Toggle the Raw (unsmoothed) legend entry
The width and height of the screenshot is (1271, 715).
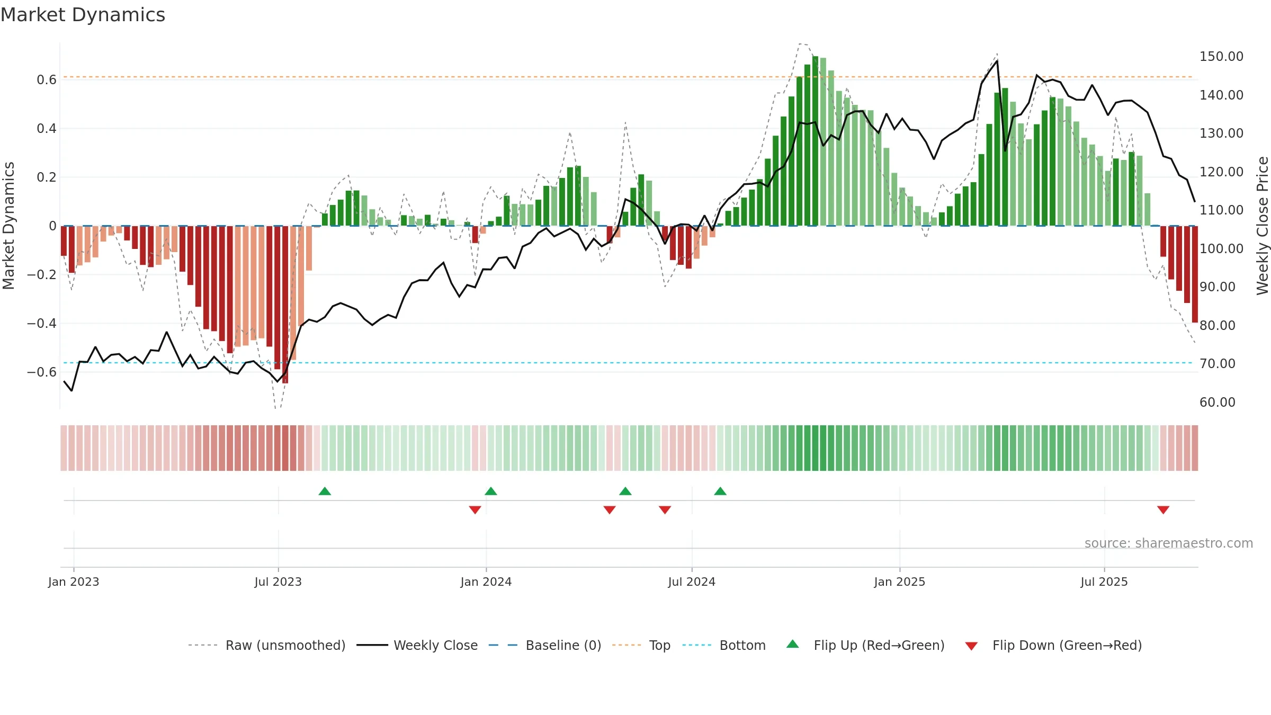267,645
